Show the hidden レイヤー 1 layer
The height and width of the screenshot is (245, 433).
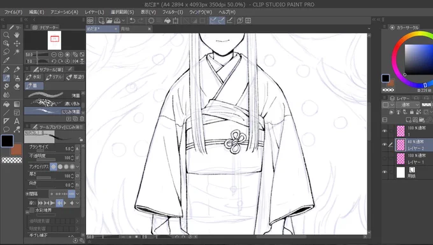coord(385,158)
